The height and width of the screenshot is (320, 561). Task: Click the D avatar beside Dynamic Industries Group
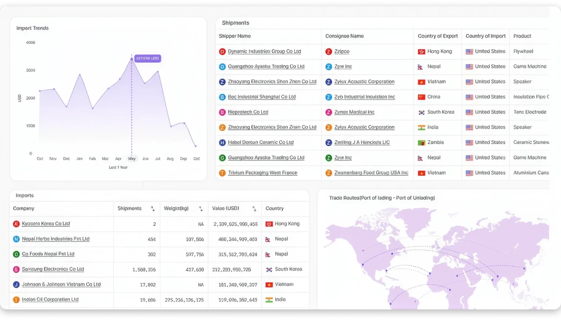(x=223, y=51)
